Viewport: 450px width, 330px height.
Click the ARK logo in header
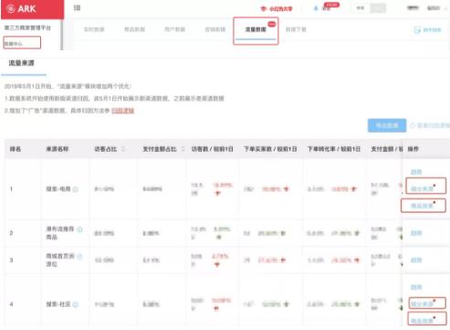click(x=21, y=9)
